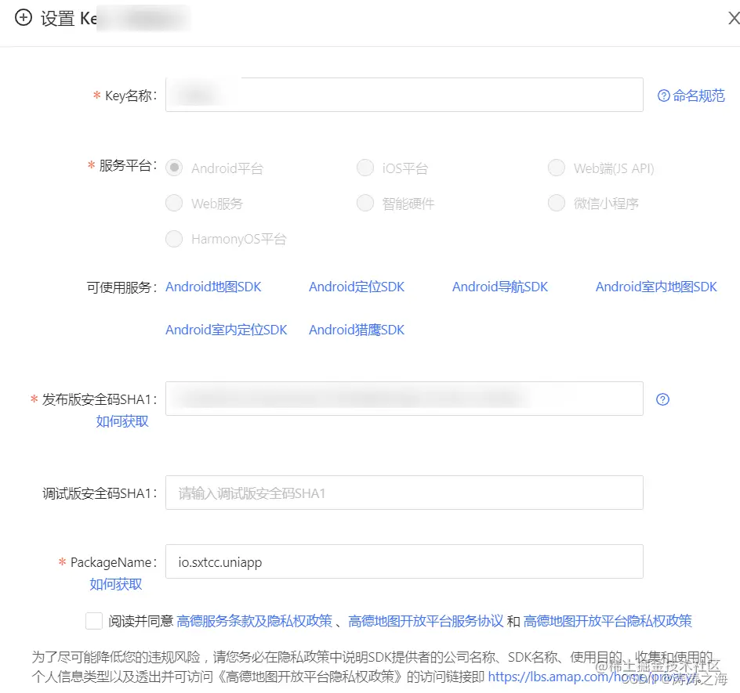Click the 调试版安全码SHA1 input field
Screen dimensions: 740x693
pyautogui.click(x=404, y=492)
